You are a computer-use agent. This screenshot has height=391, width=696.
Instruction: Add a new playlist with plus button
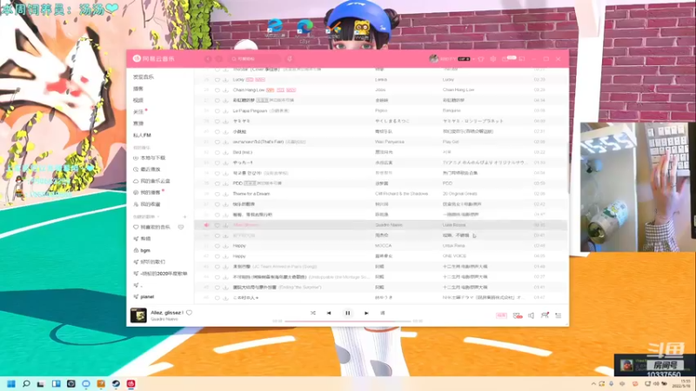click(x=184, y=216)
